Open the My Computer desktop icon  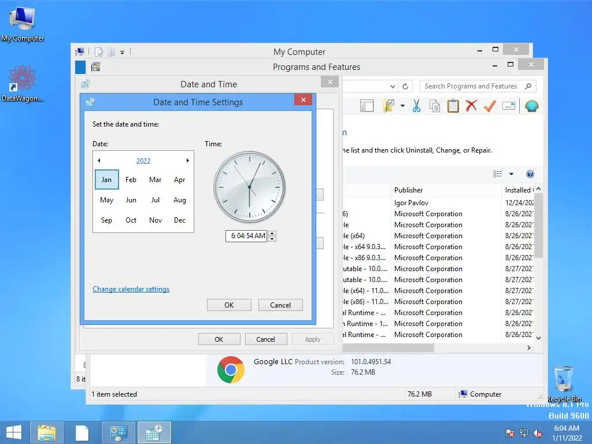click(23, 24)
